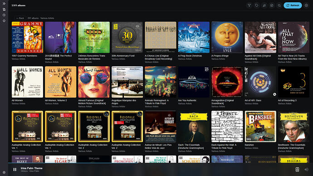Open The Best of Elgar cover
This screenshot has height=176, width=313.
(x=61, y=159)
